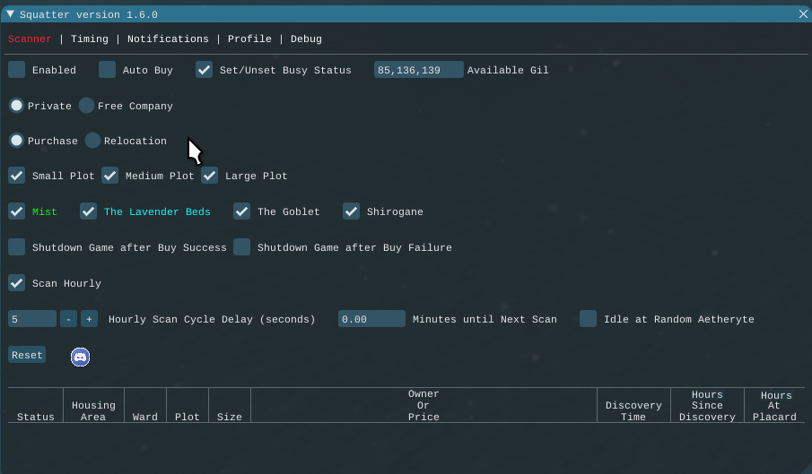
Task: Click the Hours Since Discovery column header
Action: click(x=707, y=405)
